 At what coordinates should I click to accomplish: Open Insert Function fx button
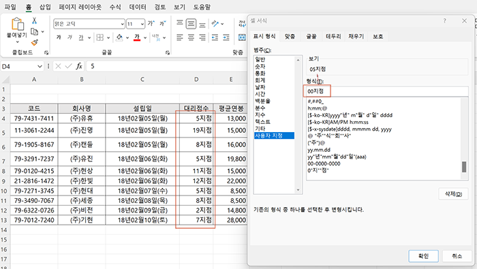pyautogui.click(x=79, y=66)
